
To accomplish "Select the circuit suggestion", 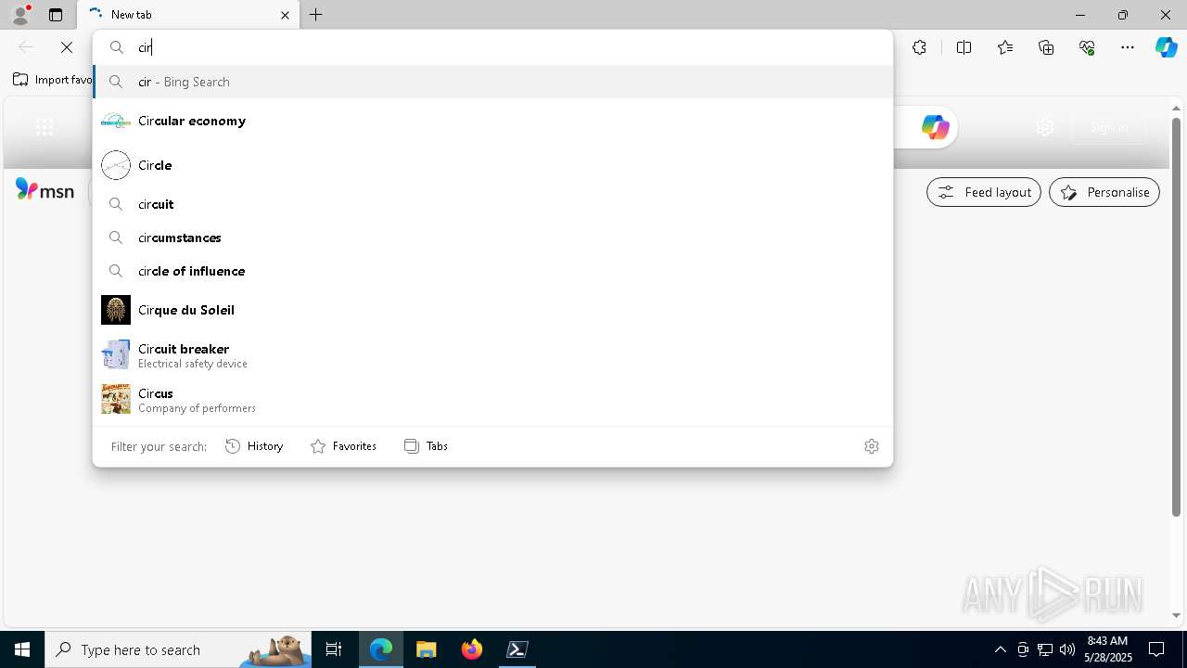I will [x=492, y=204].
